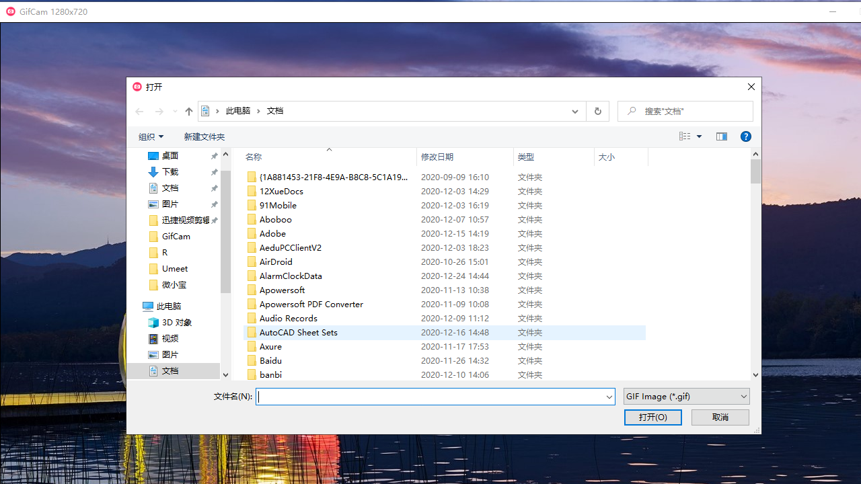The height and width of the screenshot is (484, 861).
Task: Click 新建文件夹 in the toolbar
Action: click(204, 136)
